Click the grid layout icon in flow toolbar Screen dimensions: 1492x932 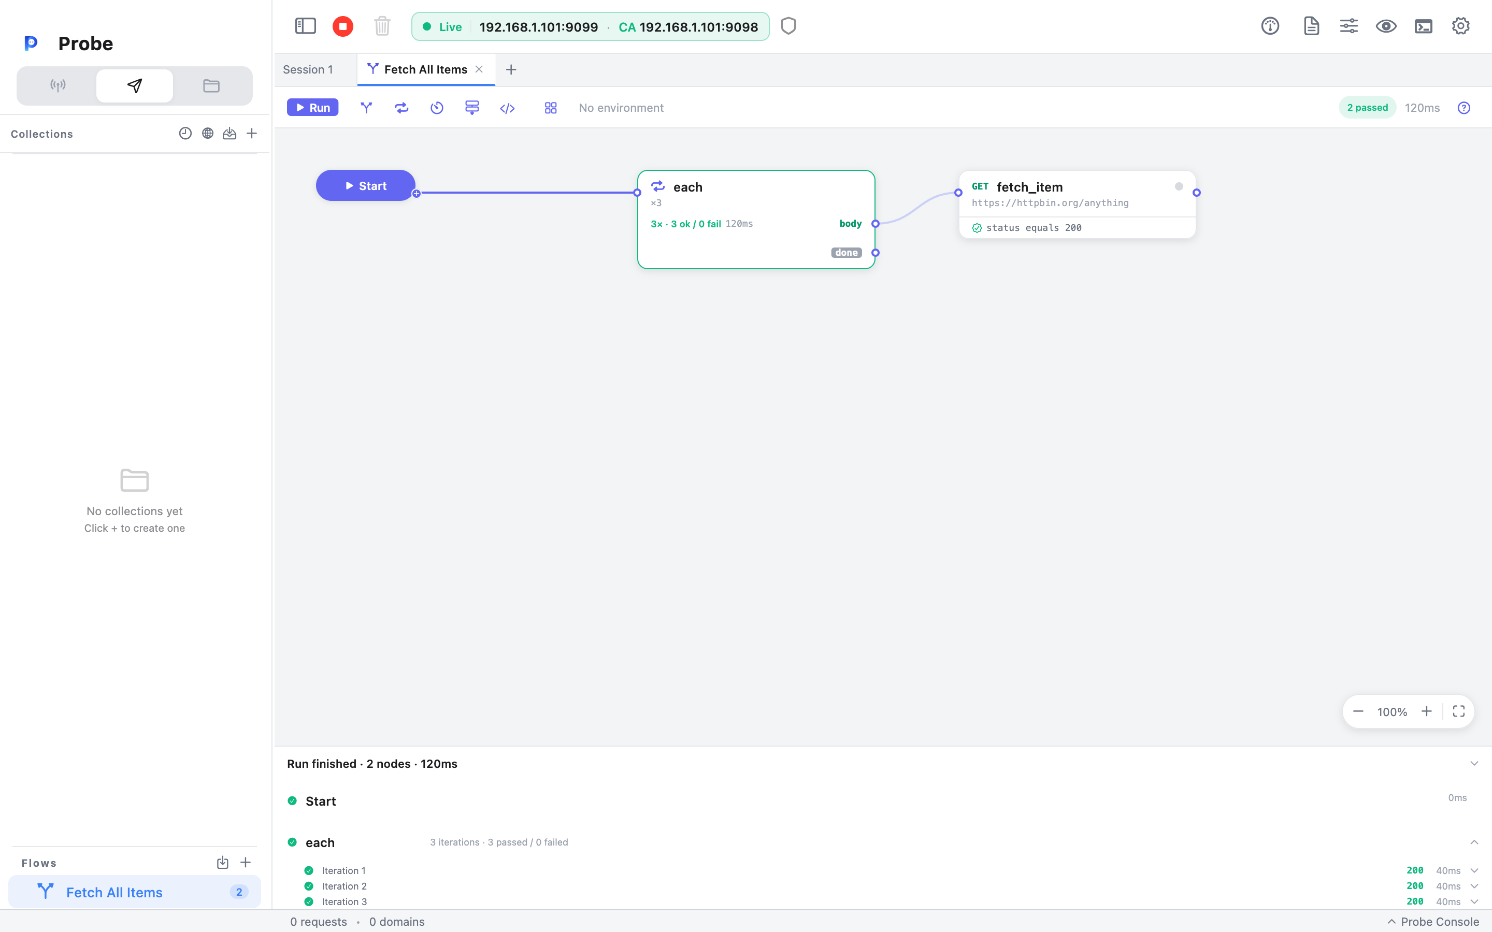[x=551, y=108]
